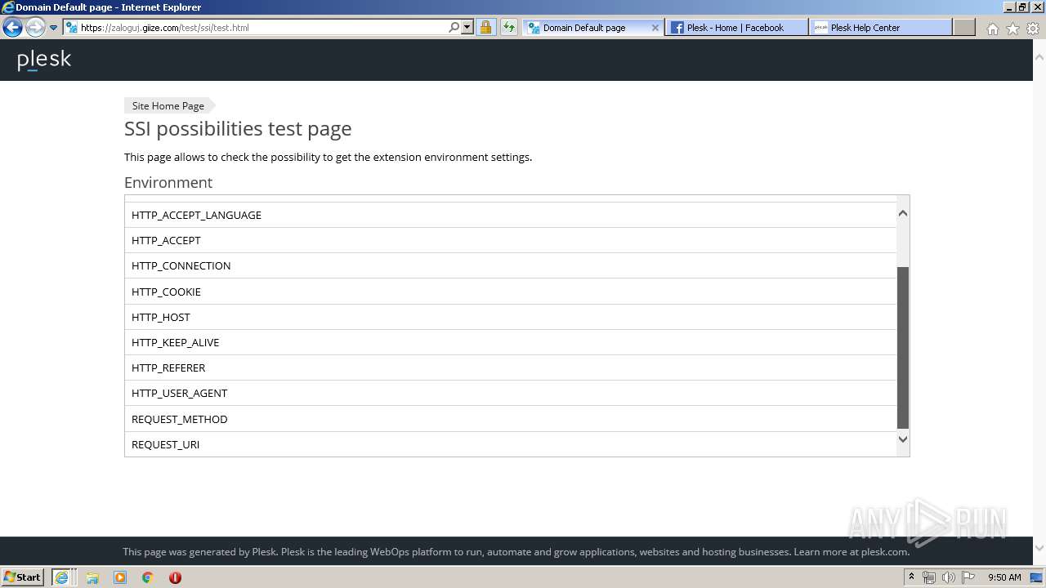The height and width of the screenshot is (588, 1046).
Task: Open File Explorer from taskbar
Action: 92,577
